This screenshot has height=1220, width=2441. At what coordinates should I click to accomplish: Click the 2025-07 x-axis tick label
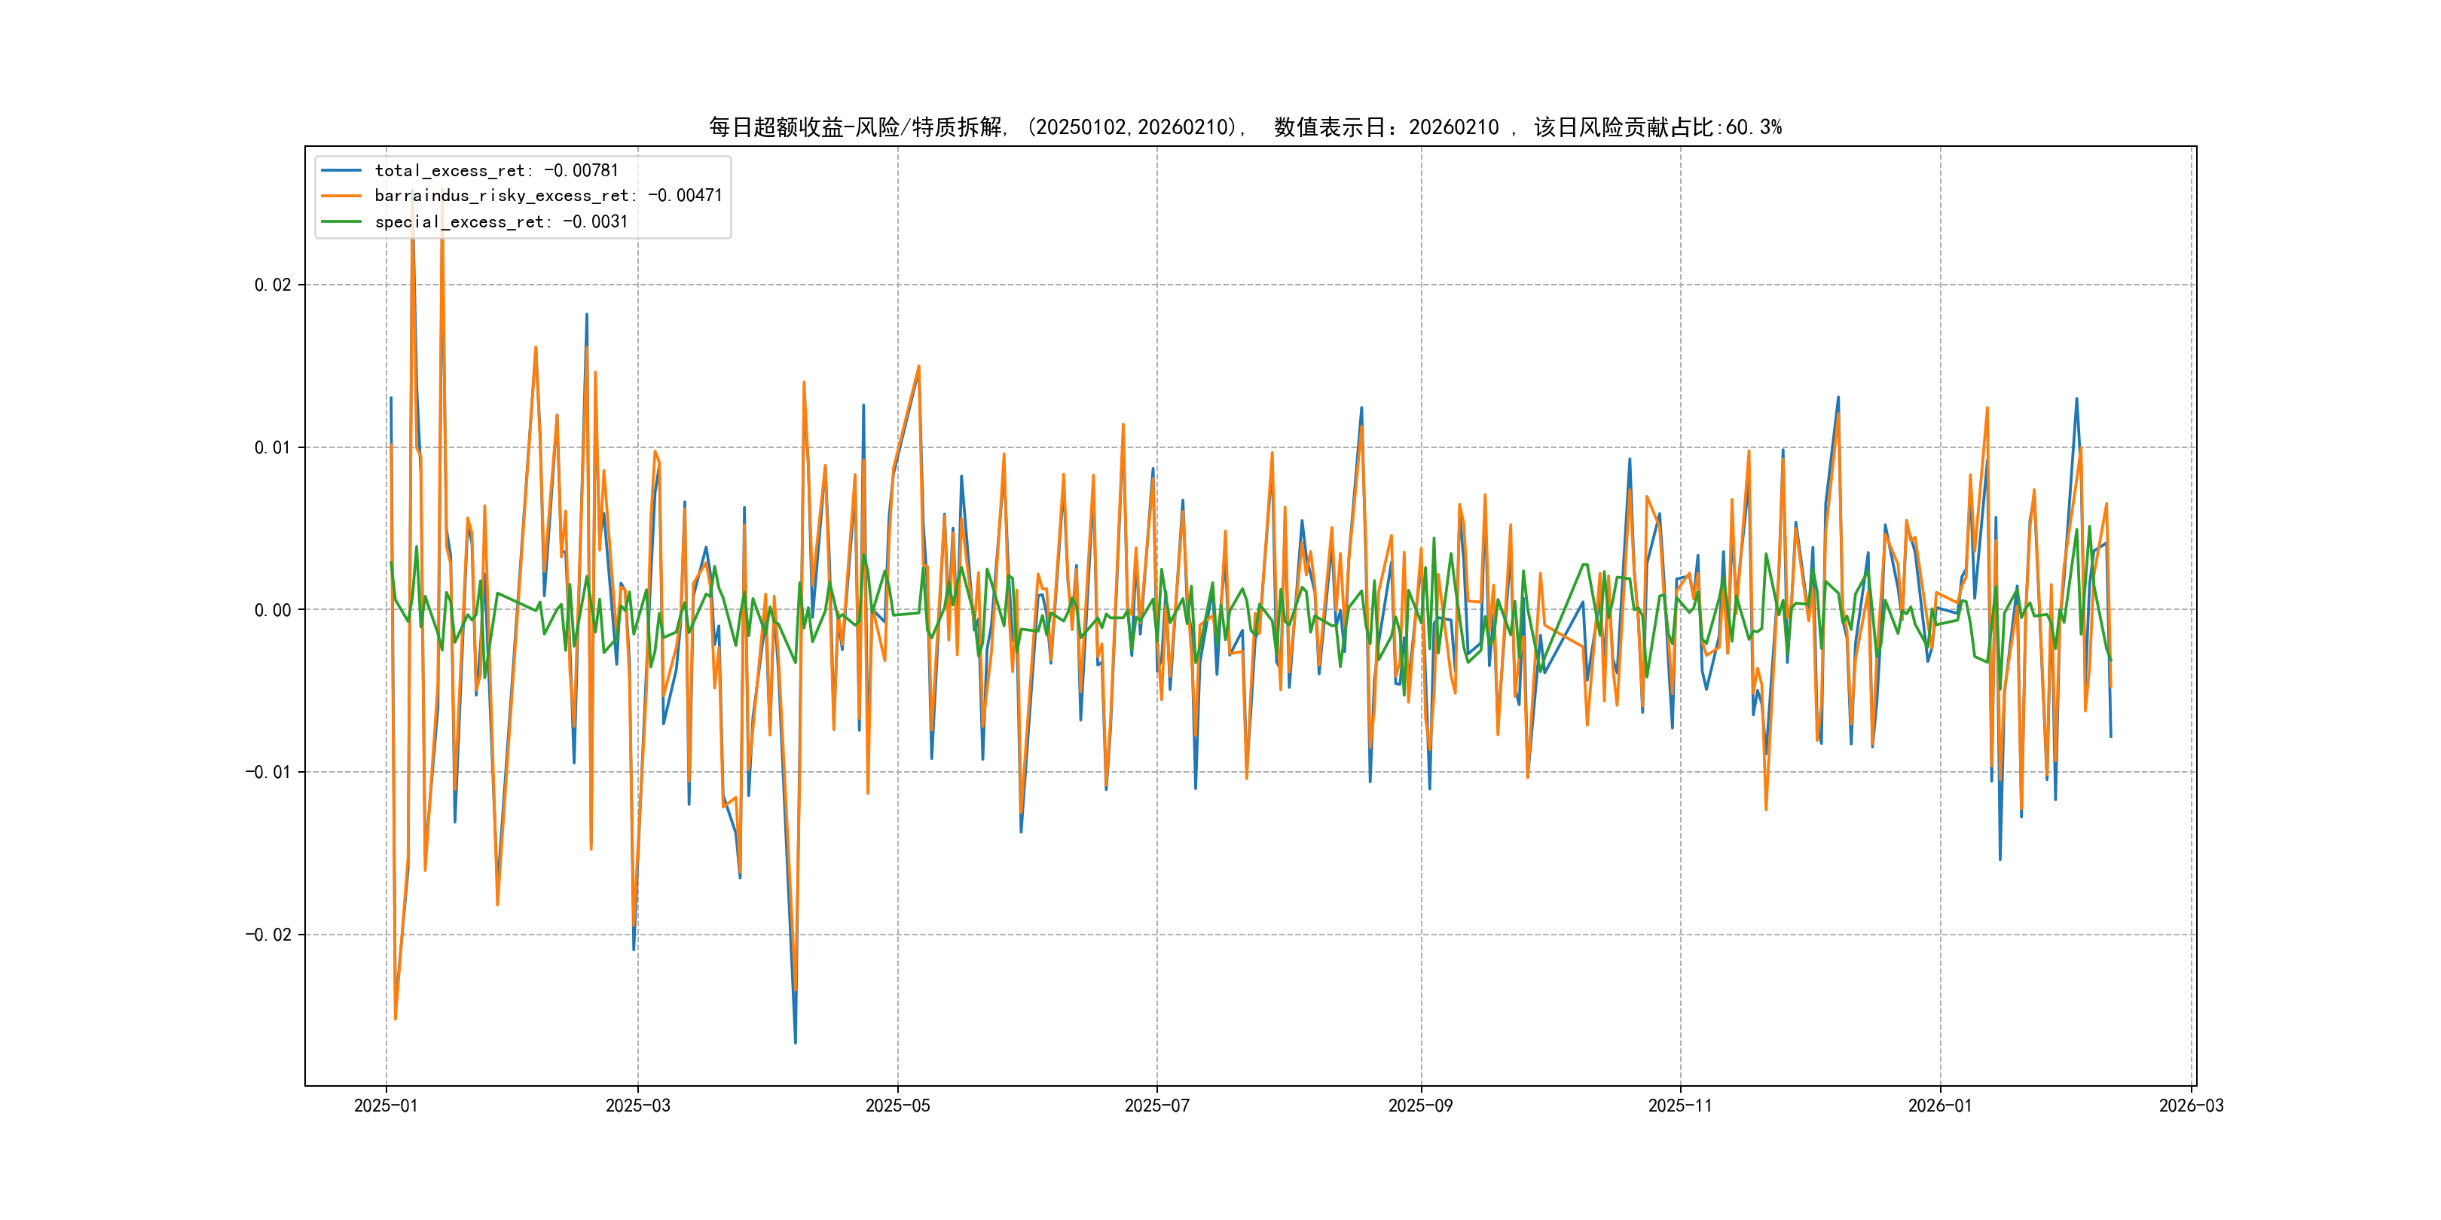pos(1157,1106)
